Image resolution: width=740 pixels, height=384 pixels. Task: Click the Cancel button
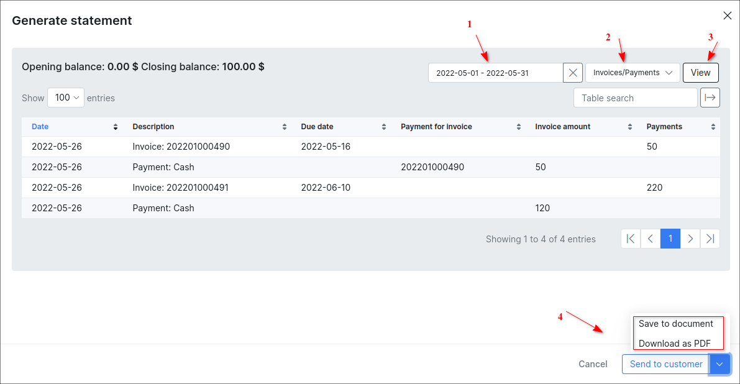(593, 364)
